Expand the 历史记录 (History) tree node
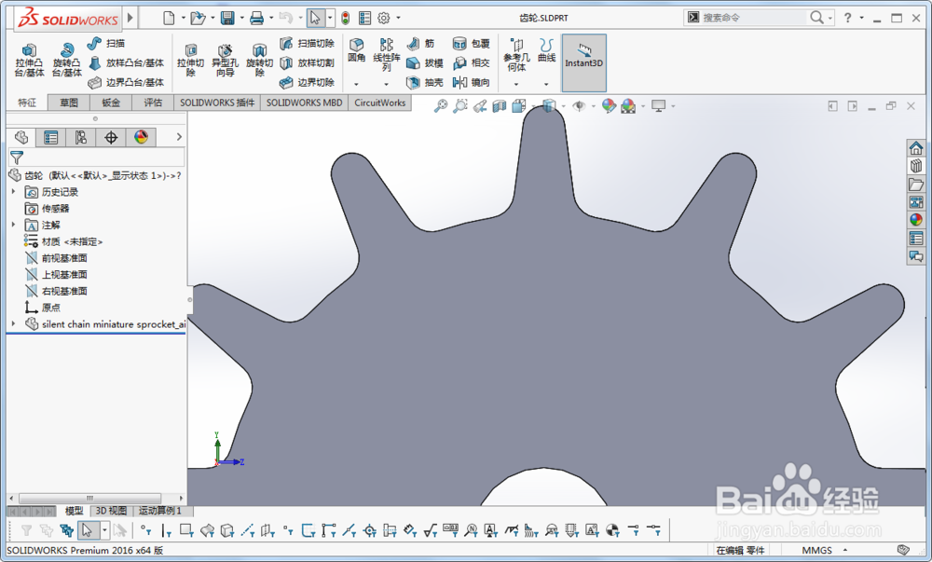932x562 pixels. (x=14, y=192)
